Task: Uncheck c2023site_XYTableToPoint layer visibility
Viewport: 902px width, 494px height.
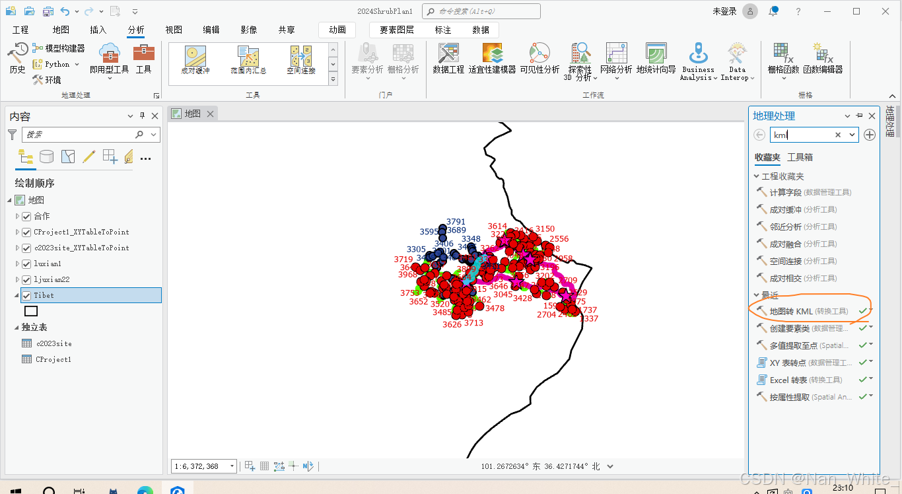Action: pos(26,248)
